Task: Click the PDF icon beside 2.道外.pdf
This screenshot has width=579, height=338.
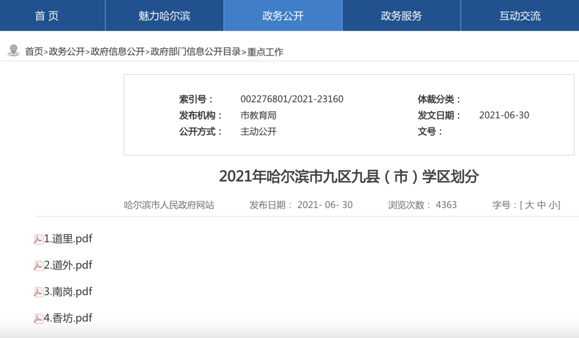Action: tap(38, 266)
